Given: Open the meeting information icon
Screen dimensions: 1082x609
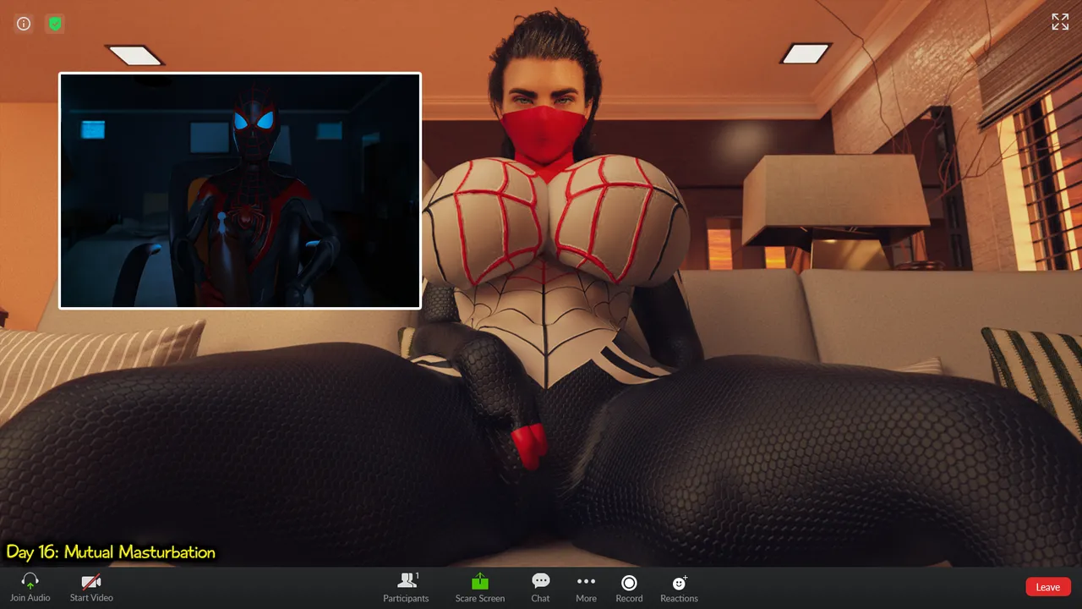Looking at the screenshot, I should coord(24,24).
